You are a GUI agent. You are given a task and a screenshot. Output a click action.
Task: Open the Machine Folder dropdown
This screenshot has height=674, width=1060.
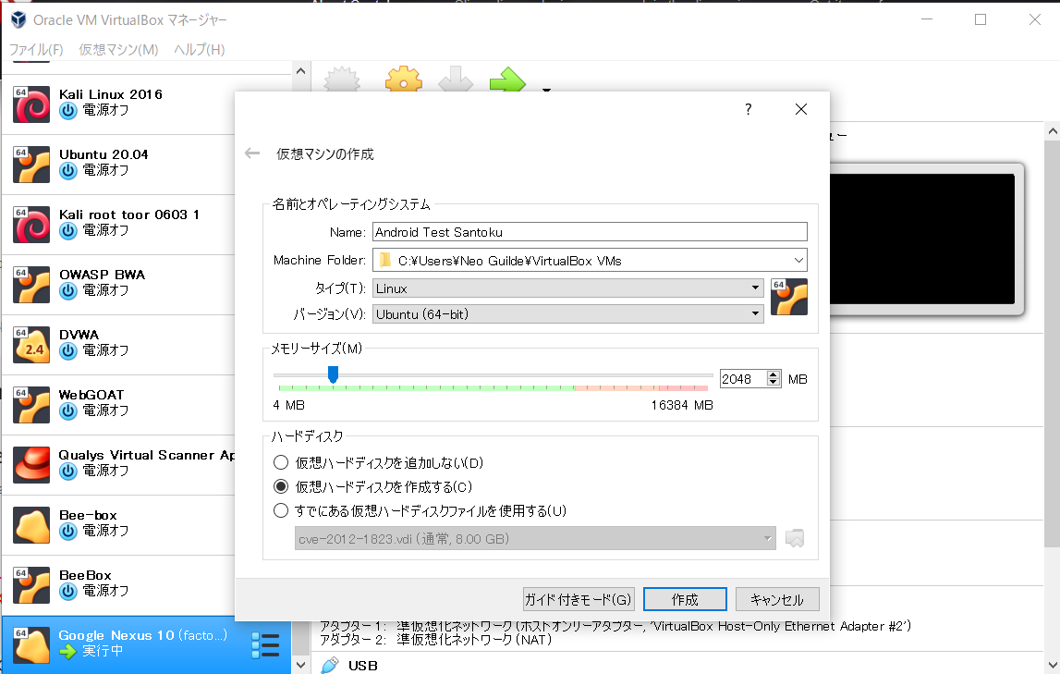coord(798,261)
